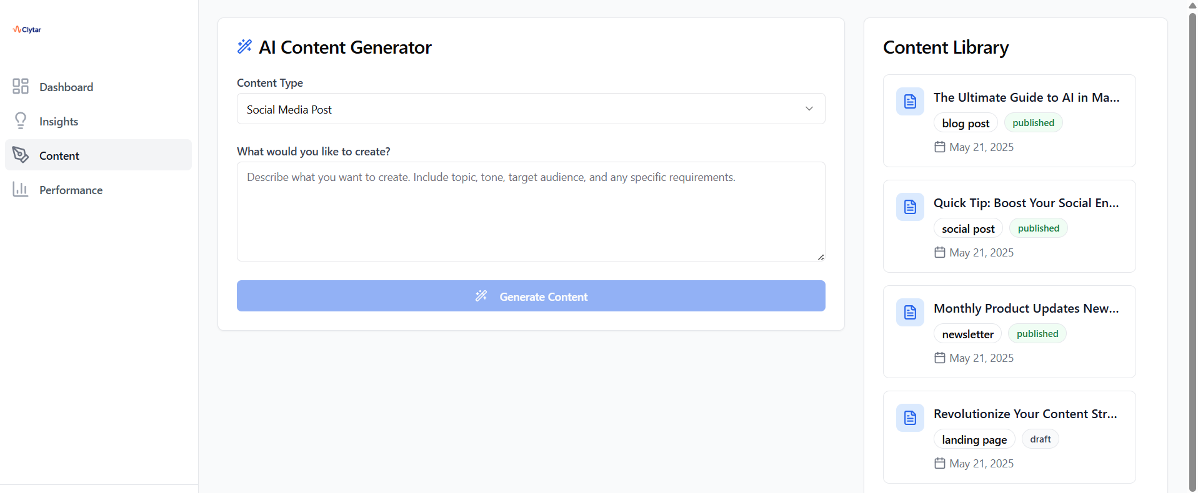This screenshot has width=1198, height=493.
Task: Click document icon of Revolutionize Your Content item
Action: coord(910,417)
